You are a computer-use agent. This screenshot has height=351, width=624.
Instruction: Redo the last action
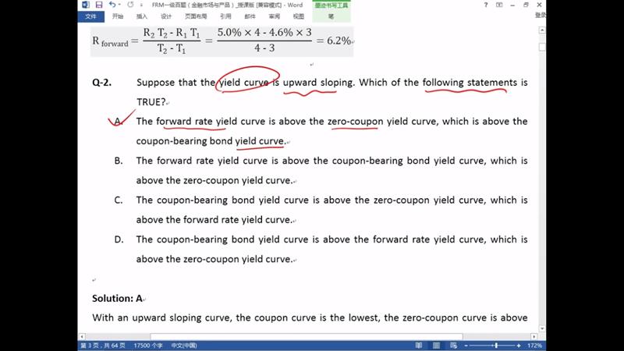(130, 5)
